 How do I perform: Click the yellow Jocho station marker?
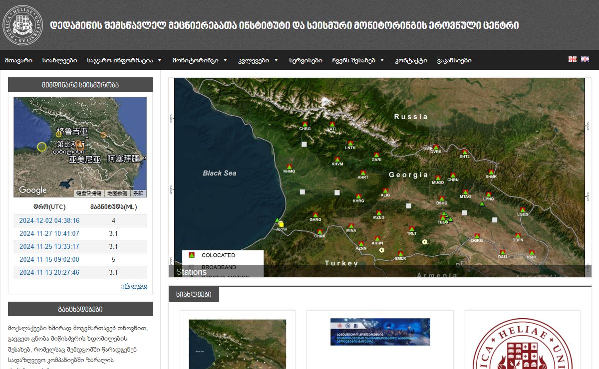281,224
